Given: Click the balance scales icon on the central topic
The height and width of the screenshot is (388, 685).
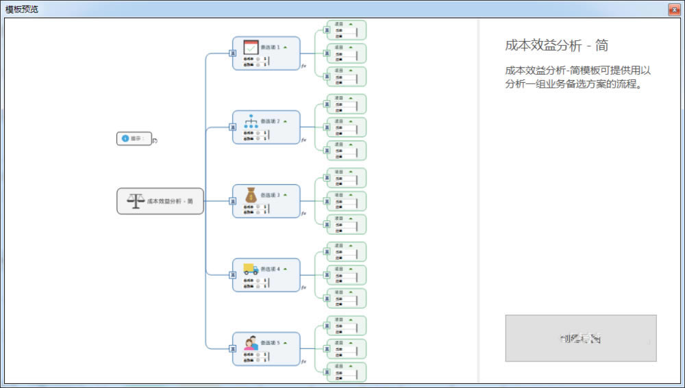Looking at the screenshot, I should (136, 201).
